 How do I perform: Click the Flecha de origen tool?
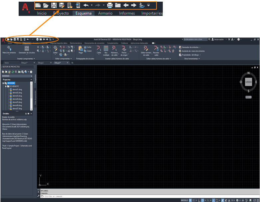click(x=124, y=51)
